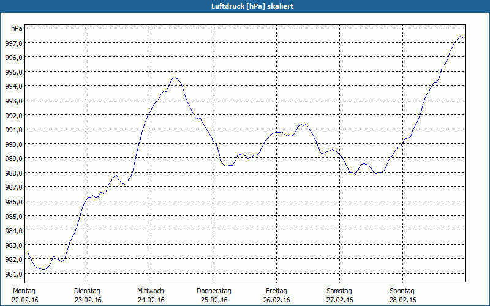The image size is (490, 306).
Task: Click the date 25.02.16
Action: tap(214, 300)
